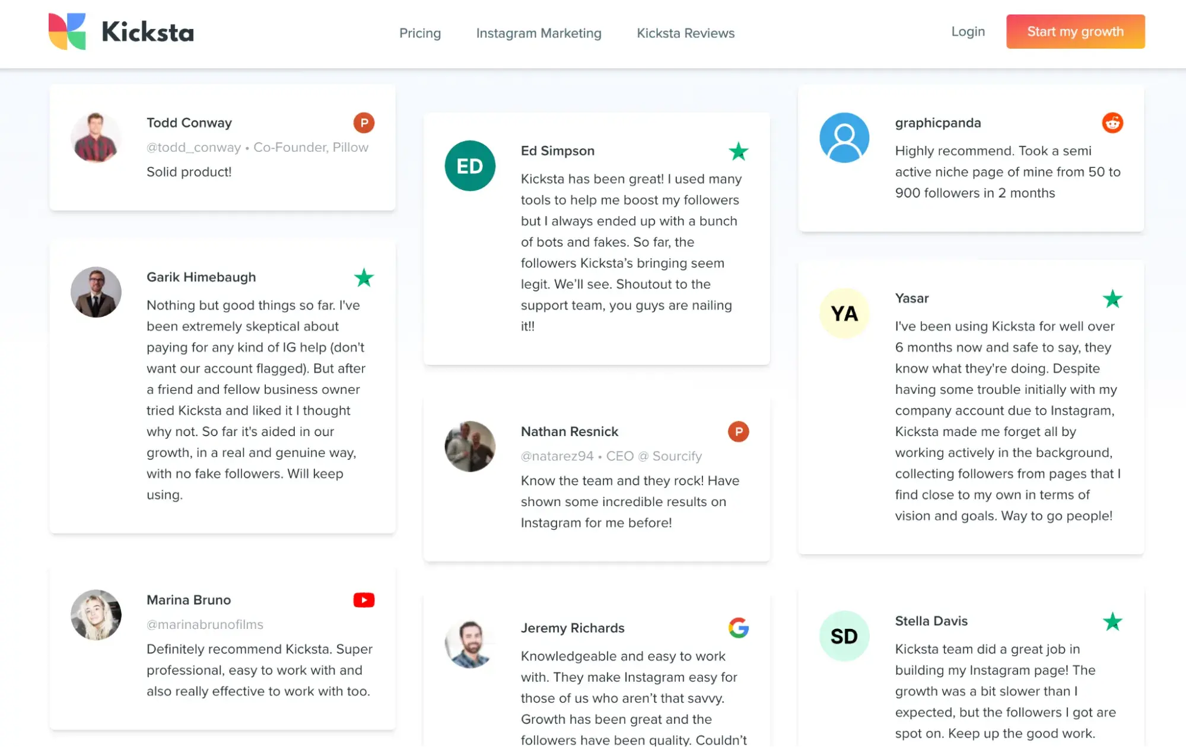1186x747 pixels.
Task: Click the @marinabrunofilms handle
Action: tap(205, 624)
